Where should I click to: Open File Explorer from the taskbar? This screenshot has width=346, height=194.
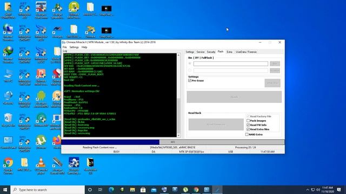[x=132, y=190]
